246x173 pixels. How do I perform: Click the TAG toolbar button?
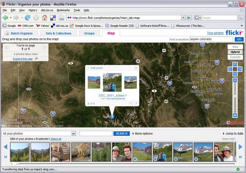[61, 18]
